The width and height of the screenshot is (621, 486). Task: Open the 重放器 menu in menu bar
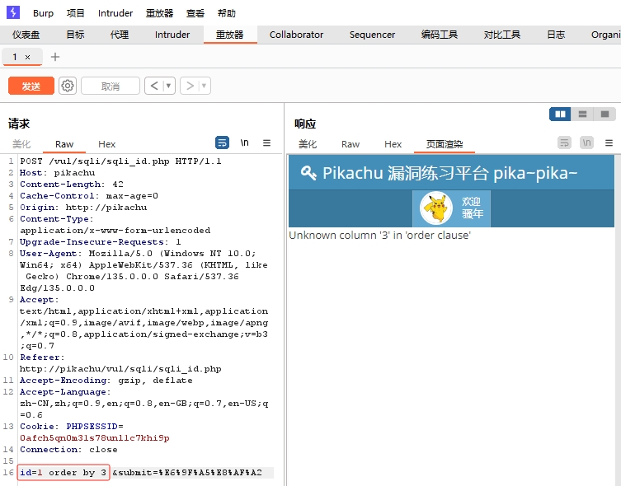160,13
